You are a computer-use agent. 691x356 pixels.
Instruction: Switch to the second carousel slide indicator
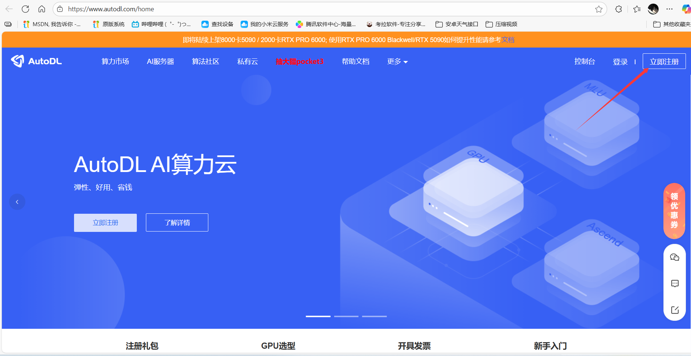(346, 316)
